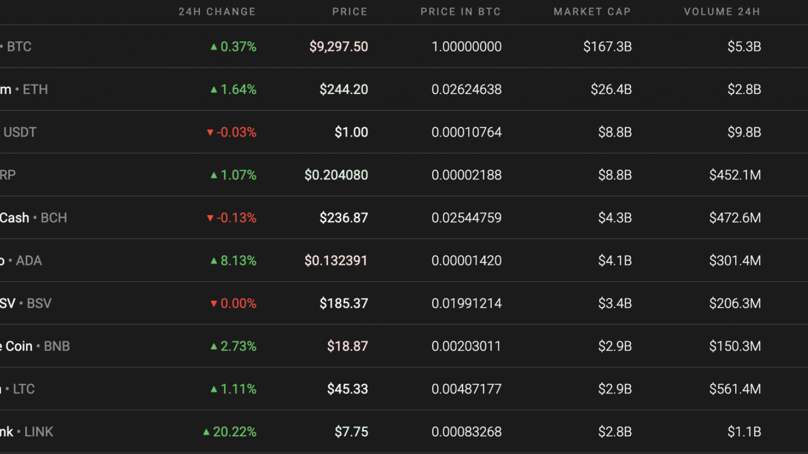The width and height of the screenshot is (808, 454).
Task: Sort by the 24H CHANGE column header
Action: pyautogui.click(x=217, y=12)
